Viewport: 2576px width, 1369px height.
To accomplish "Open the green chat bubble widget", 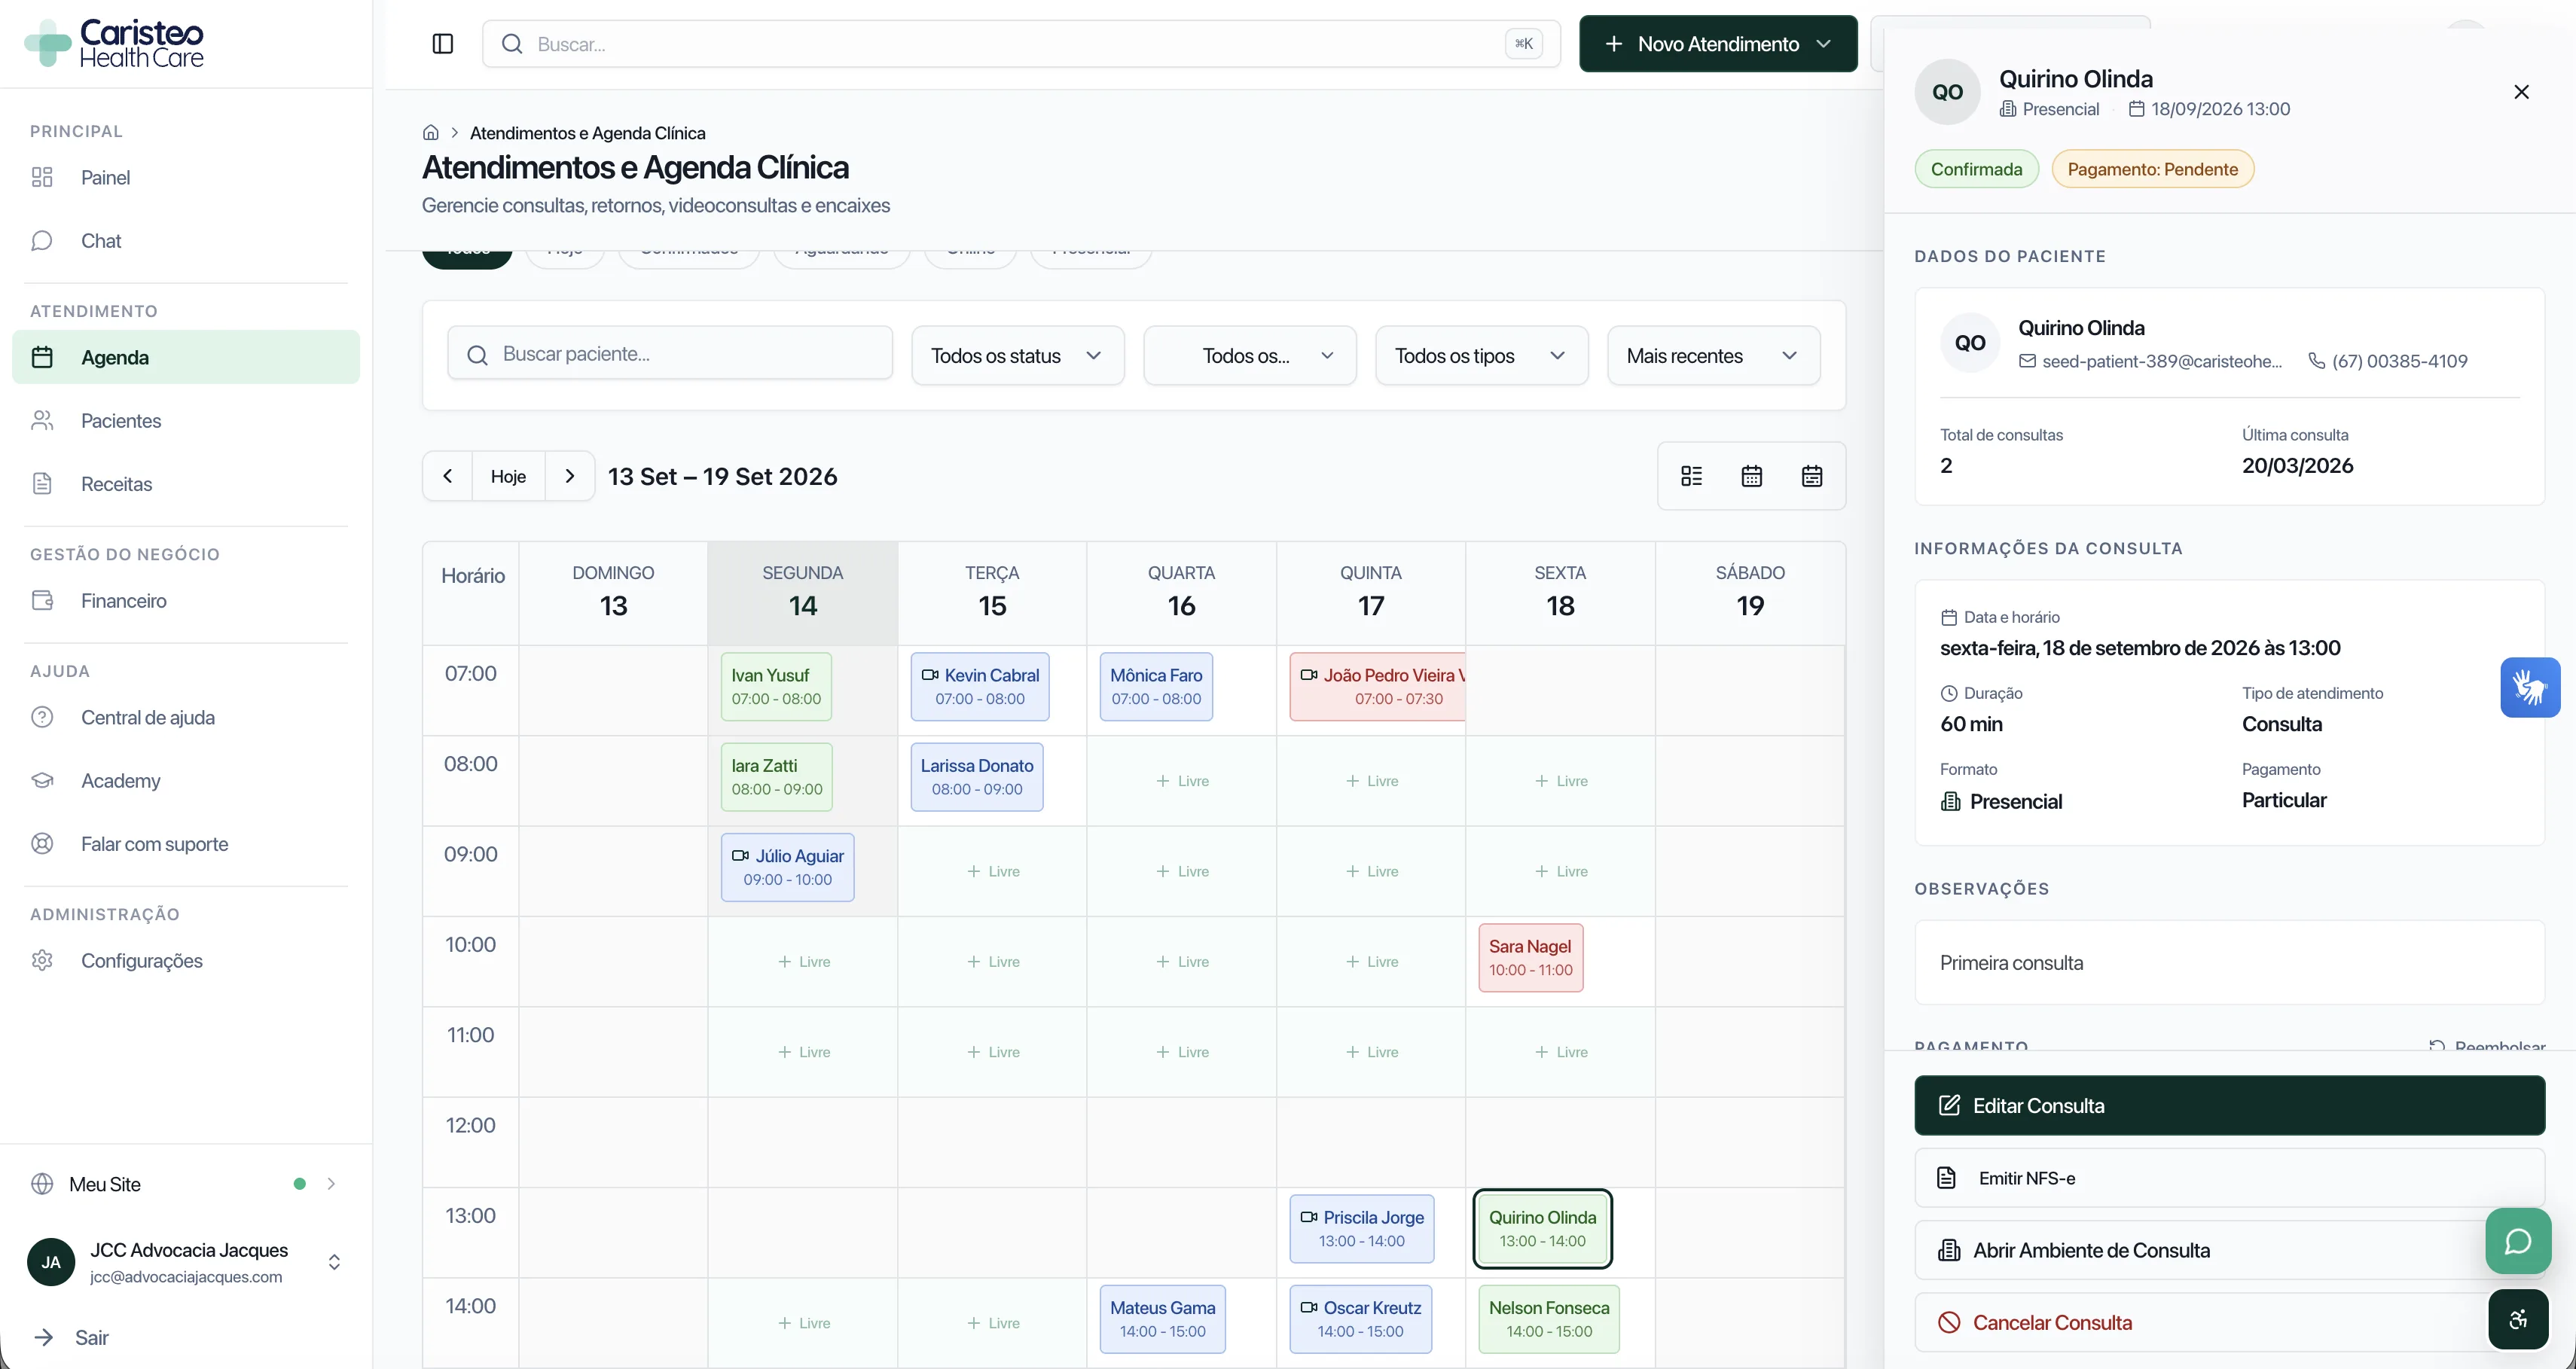I will (x=2518, y=1241).
